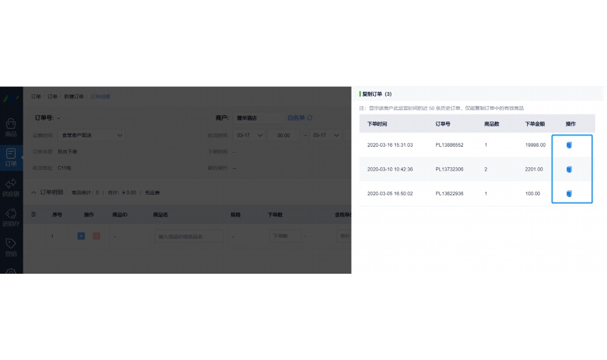607x360 pixels.
Task: Open the first 03-17 date dropdown
Action: pos(248,135)
